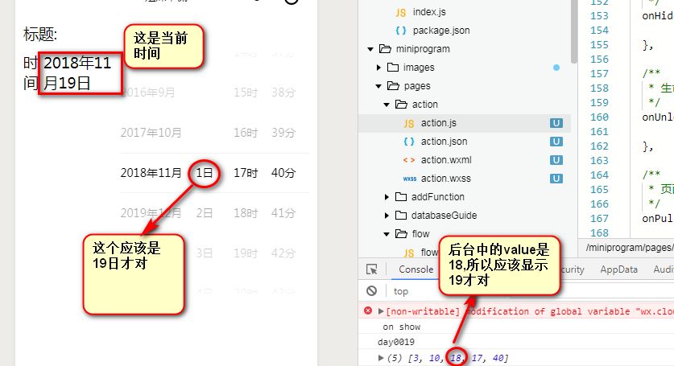This screenshot has width=674, height=366.
Task: Expand the databaseGuide folder arrow
Action: tap(387, 216)
